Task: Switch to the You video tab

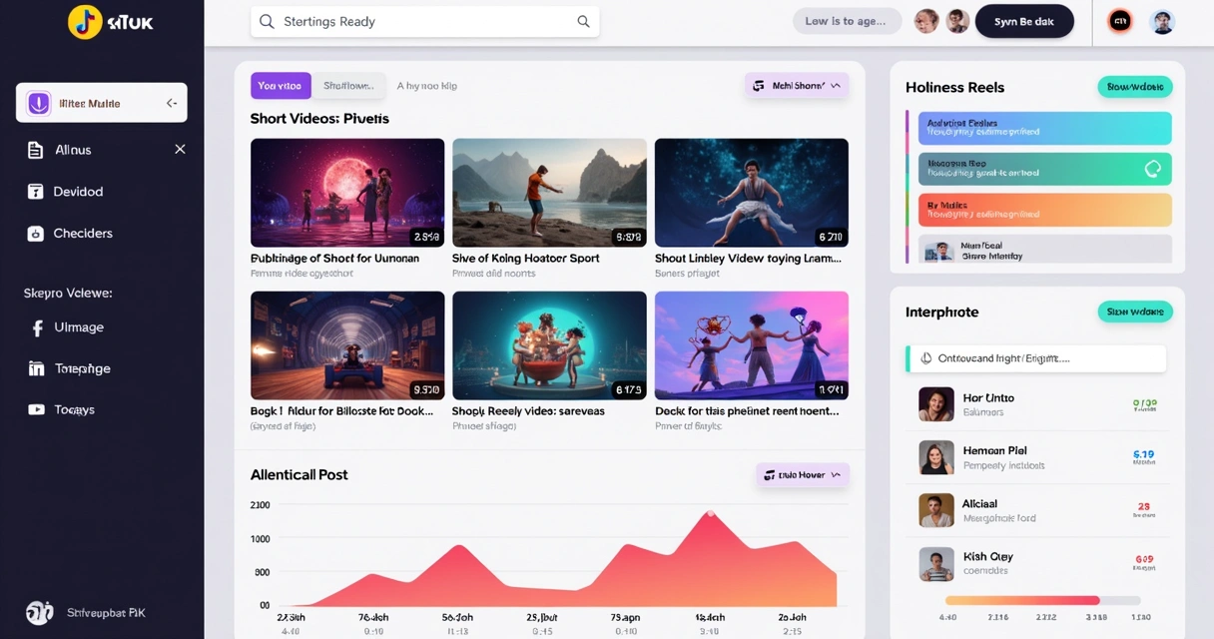Action: pos(281,86)
